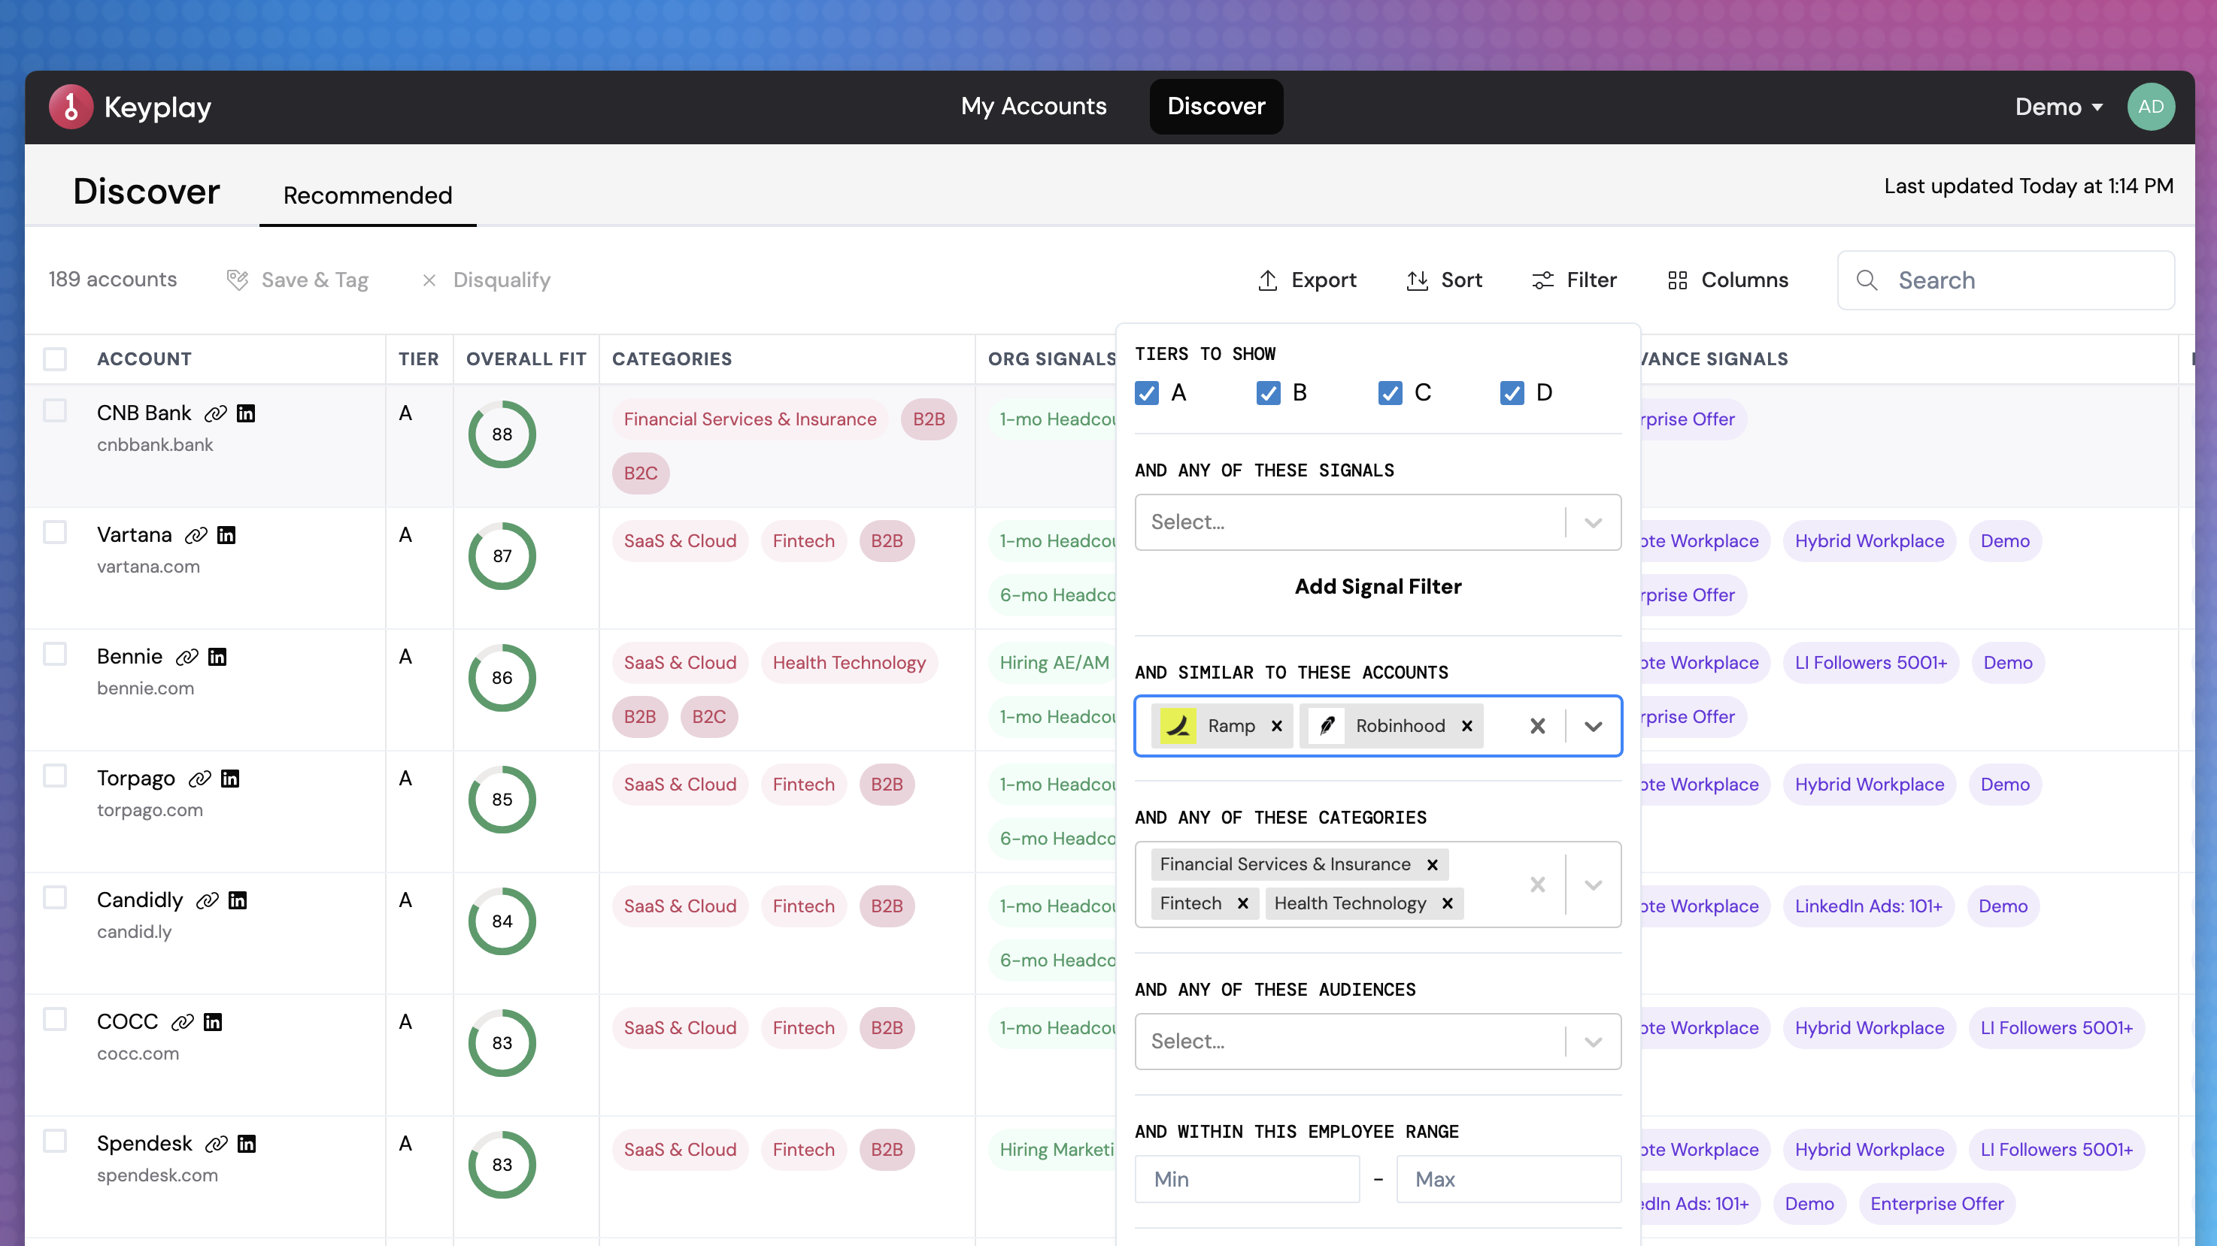Open CNB Bank's LinkedIn icon

tap(246, 413)
